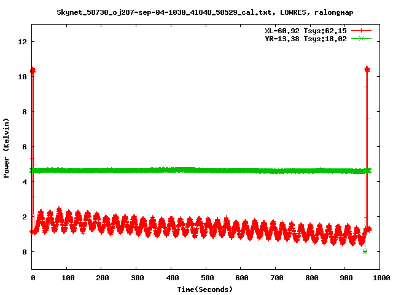Click the x-axis tick label 400

[x=173, y=278]
